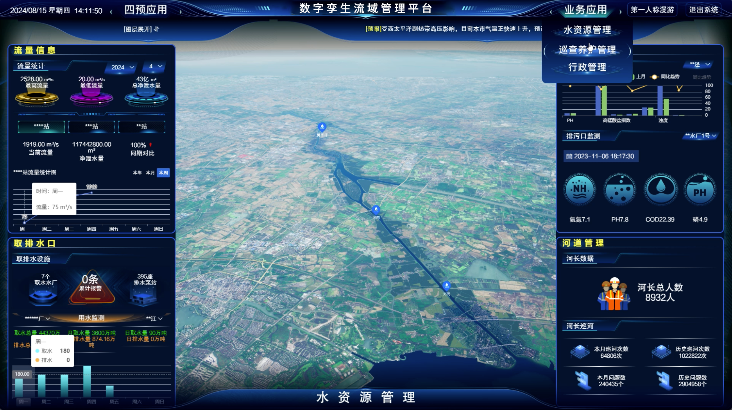Viewport: 732px width, 410px height.
Task: Open the **江 river dropdown
Action: (x=154, y=318)
